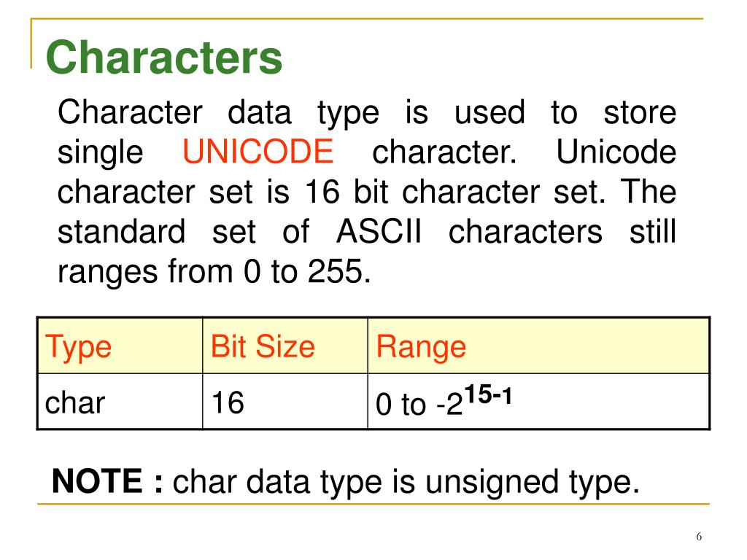Click the green Characters slide title
747x560 pixels.
(164, 57)
